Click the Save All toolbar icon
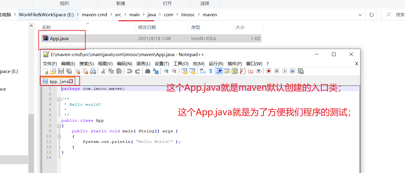405x173 pixels. pos(69,71)
